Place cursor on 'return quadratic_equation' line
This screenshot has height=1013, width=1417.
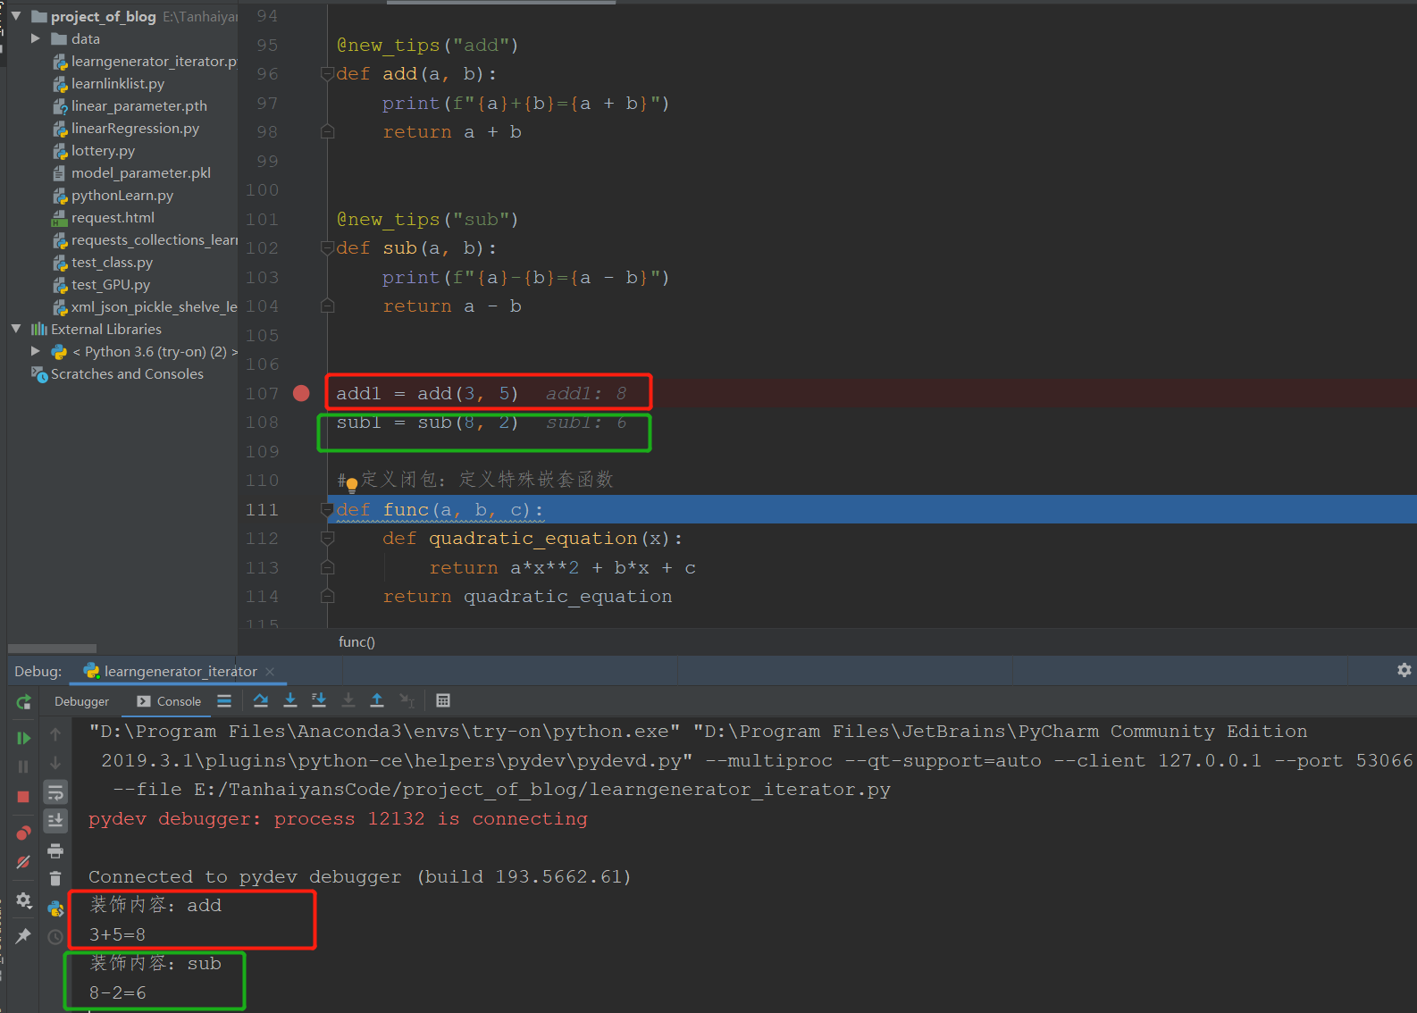(527, 597)
